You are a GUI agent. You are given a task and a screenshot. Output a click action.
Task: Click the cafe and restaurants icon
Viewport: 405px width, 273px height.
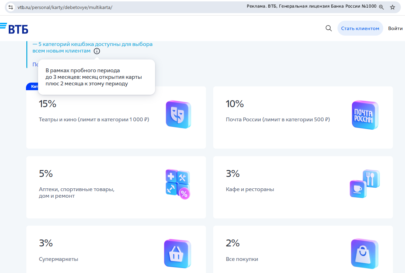365,183
